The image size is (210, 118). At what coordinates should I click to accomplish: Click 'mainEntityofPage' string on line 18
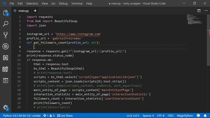click(115, 90)
